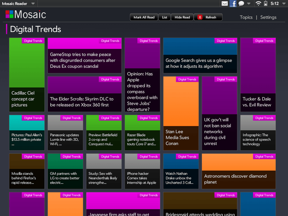Open the Wi-Fi status icon

point(258,4)
